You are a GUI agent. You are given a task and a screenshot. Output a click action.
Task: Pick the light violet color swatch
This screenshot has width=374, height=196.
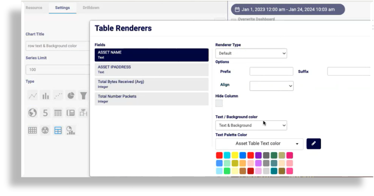pos(258,163)
